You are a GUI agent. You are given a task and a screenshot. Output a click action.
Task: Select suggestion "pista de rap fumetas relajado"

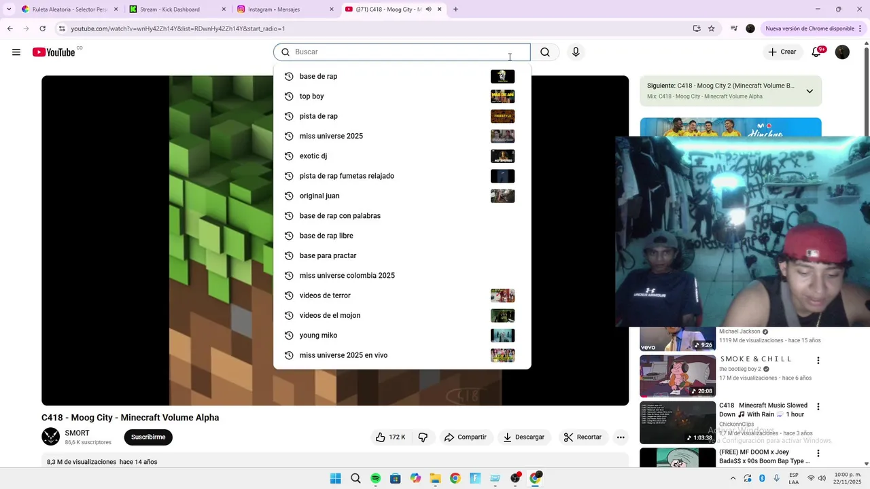402,176
